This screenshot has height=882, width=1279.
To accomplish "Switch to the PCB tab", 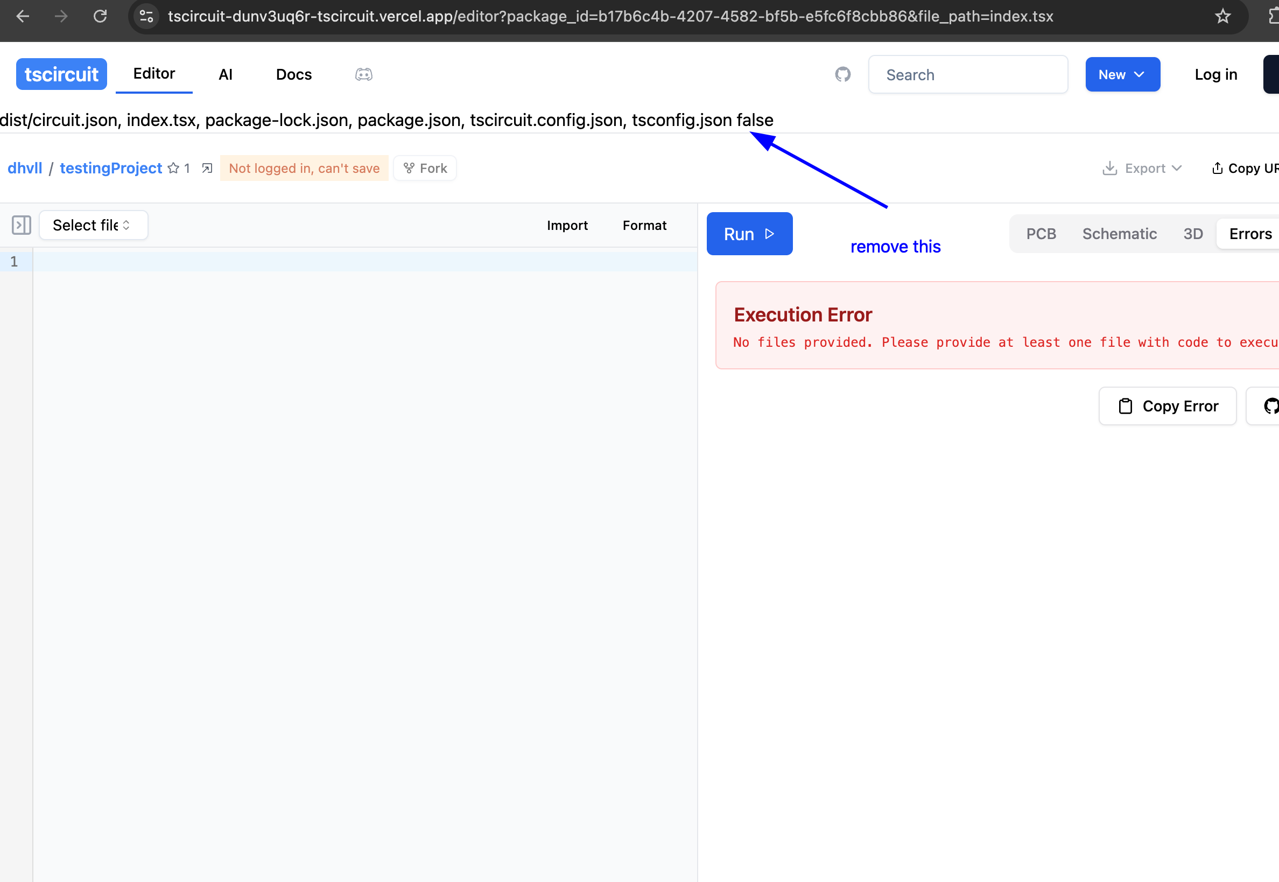I will point(1041,234).
